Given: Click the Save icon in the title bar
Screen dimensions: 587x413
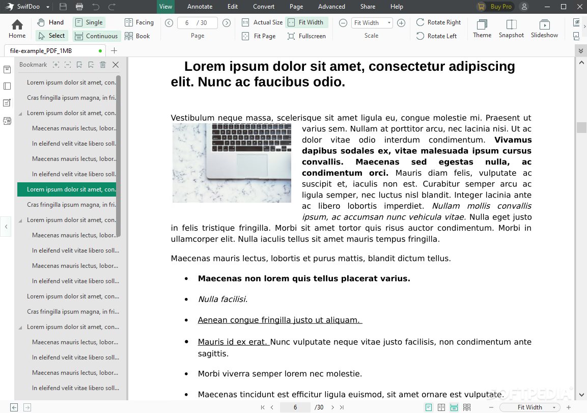Looking at the screenshot, I should click(x=63, y=7).
